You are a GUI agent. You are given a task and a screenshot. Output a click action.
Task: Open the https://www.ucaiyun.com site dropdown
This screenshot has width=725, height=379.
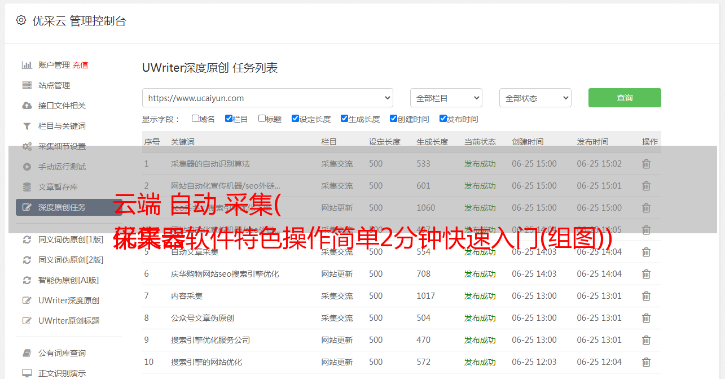[267, 98]
